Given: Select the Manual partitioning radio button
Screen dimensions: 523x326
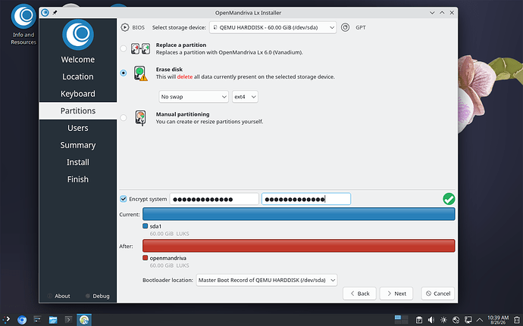Looking at the screenshot, I should [124, 118].
